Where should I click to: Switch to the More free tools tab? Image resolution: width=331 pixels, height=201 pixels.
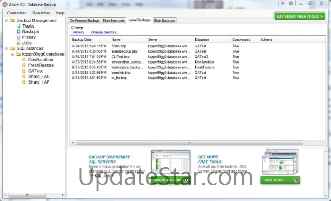point(114,20)
